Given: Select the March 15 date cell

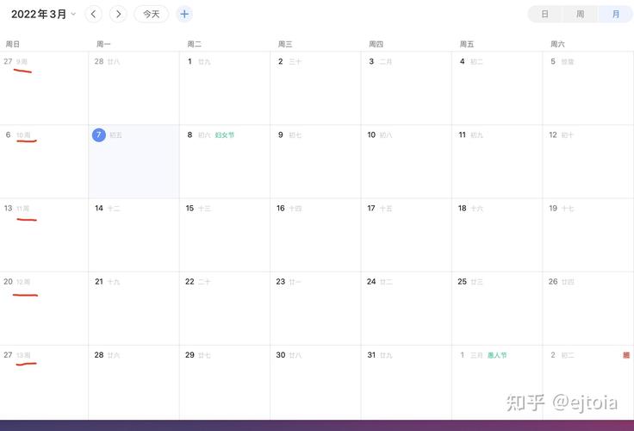Looking at the screenshot, I should tap(224, 234).
